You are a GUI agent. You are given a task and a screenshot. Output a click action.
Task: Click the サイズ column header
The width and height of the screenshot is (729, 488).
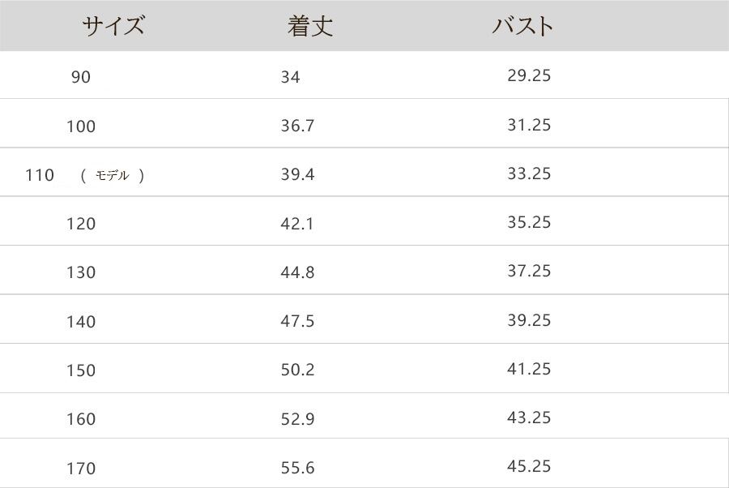click(113, 26)
